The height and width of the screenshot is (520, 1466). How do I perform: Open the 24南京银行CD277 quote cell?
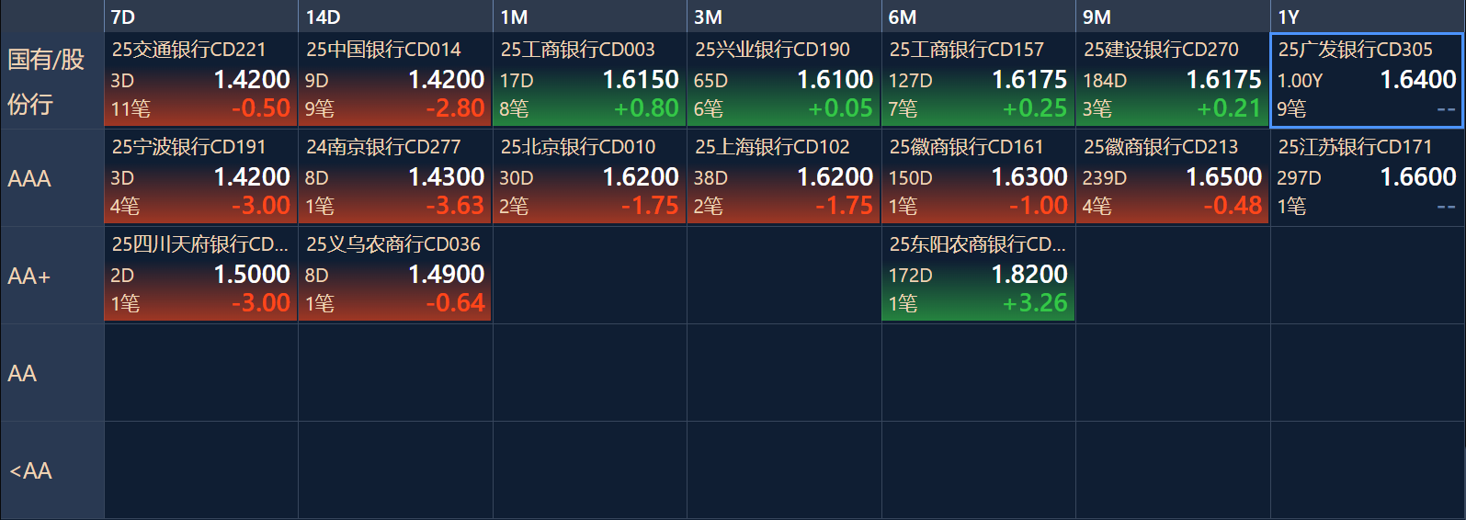[395, 177]
